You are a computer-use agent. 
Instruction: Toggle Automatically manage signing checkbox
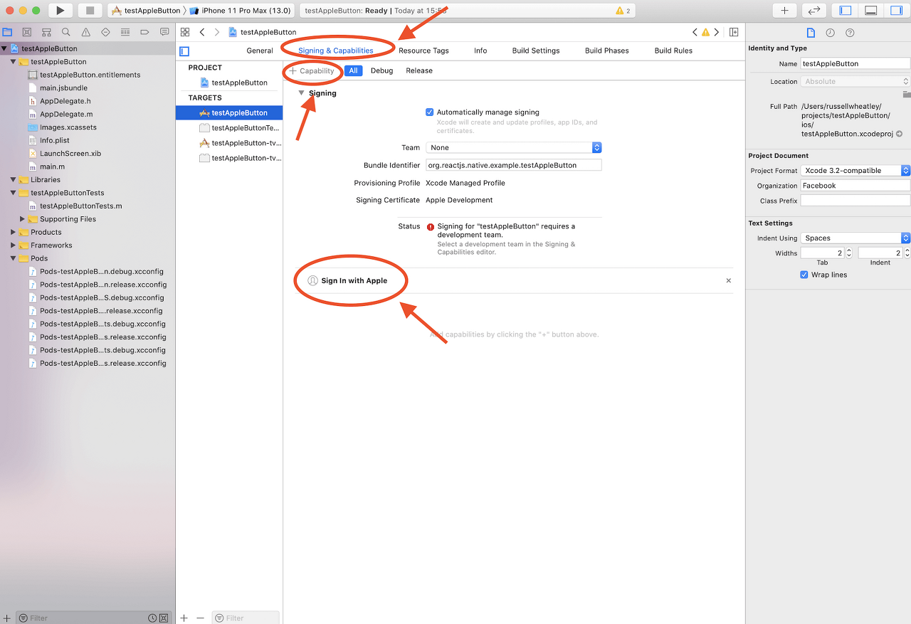coord(429,112)
